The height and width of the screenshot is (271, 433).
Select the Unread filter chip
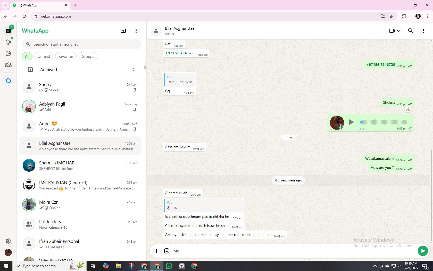pos(44,56)
